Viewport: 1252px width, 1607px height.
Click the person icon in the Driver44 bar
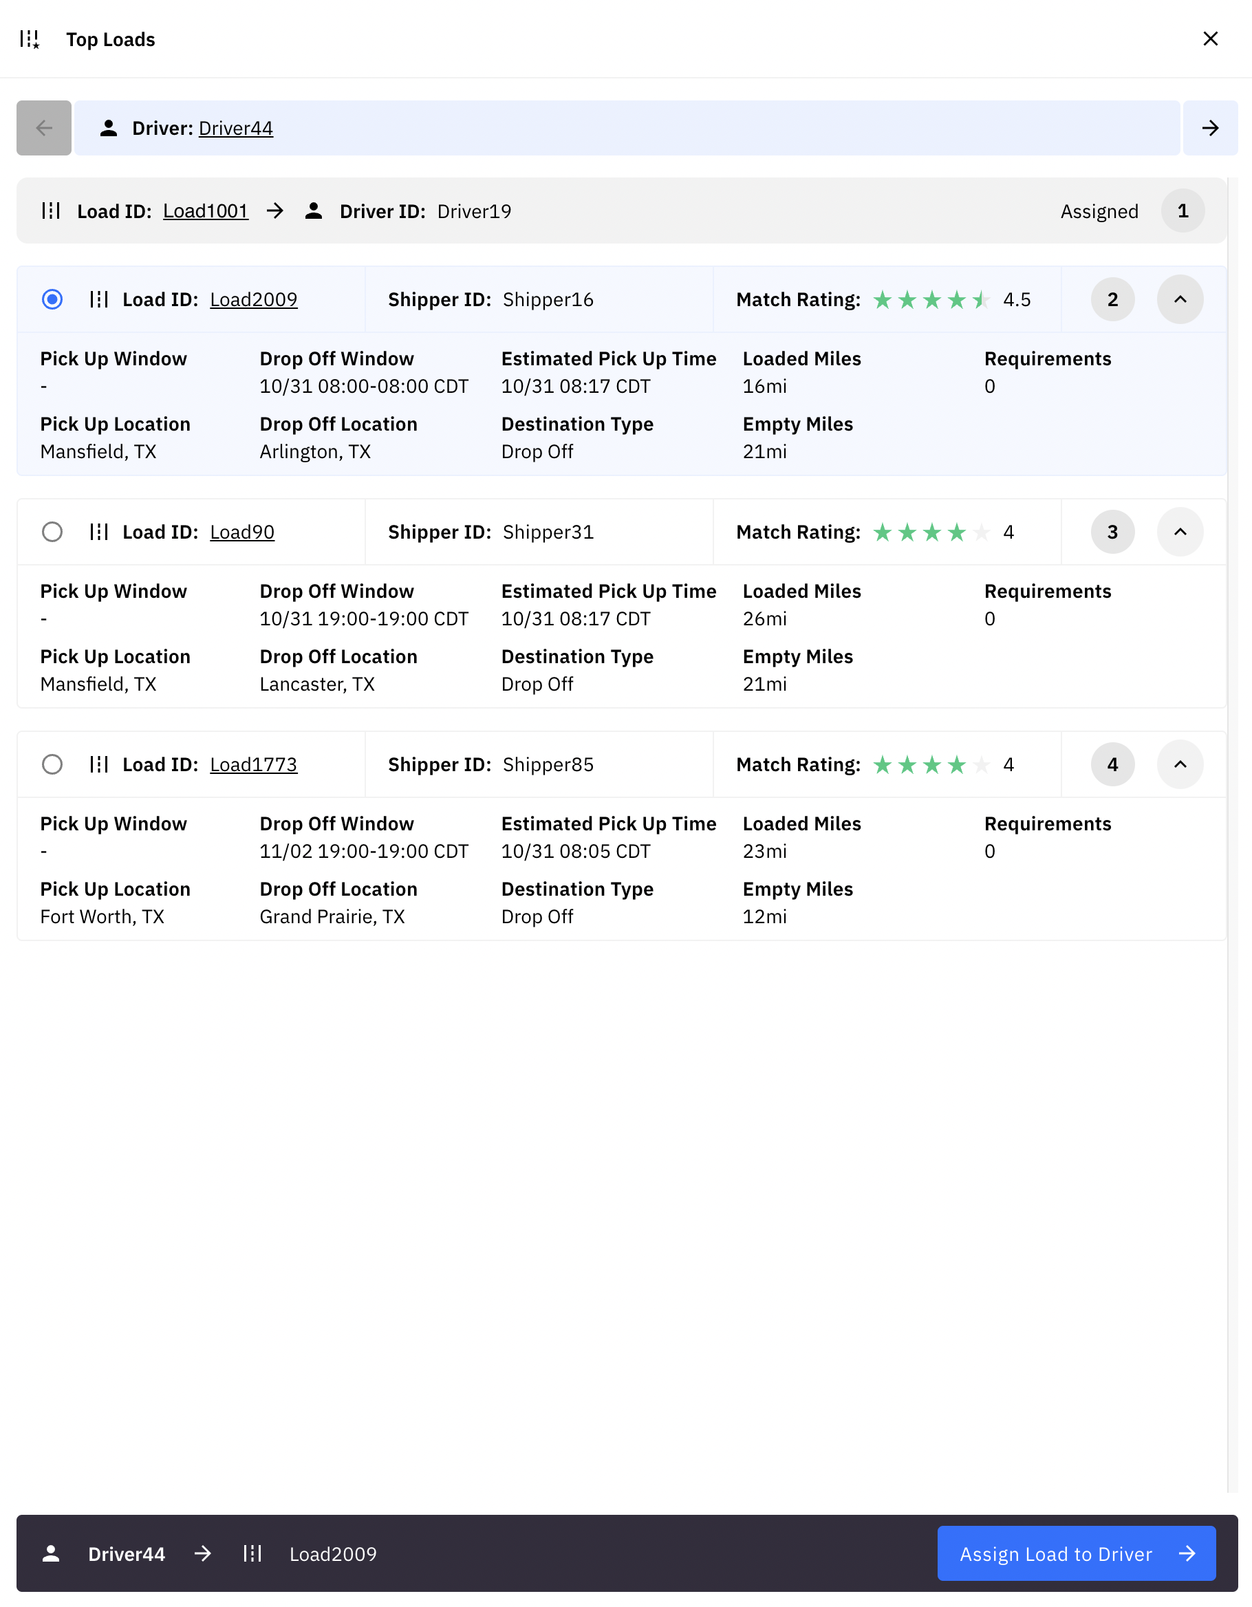[x=109, y=128]
